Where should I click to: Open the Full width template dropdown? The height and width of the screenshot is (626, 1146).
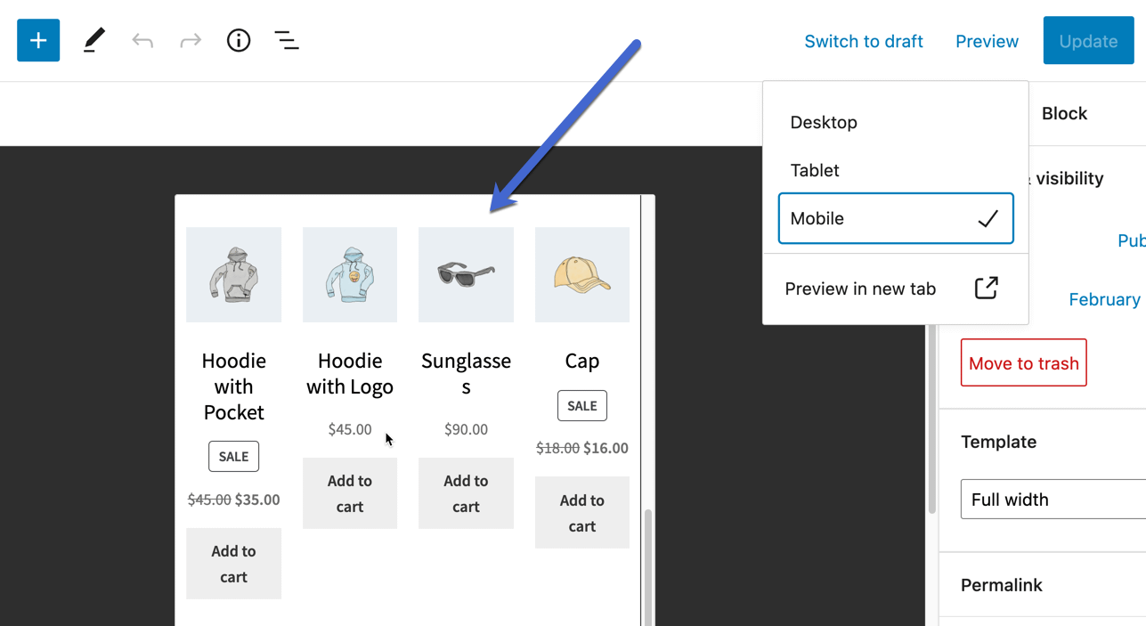click(x=1051, y=500)
